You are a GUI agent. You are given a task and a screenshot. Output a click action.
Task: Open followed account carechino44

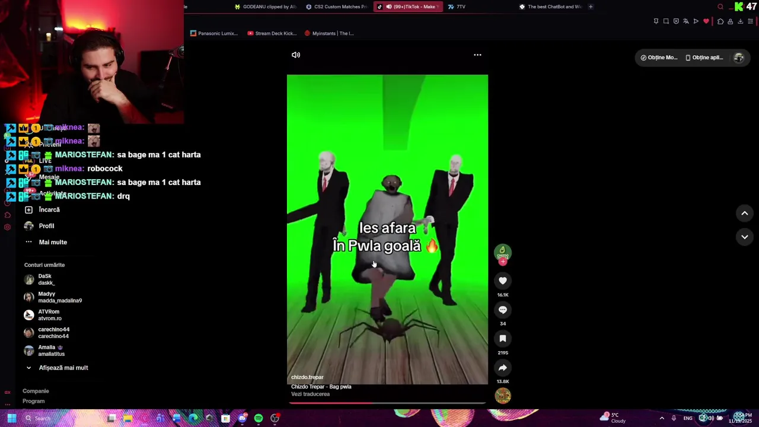tap(47, 333)
